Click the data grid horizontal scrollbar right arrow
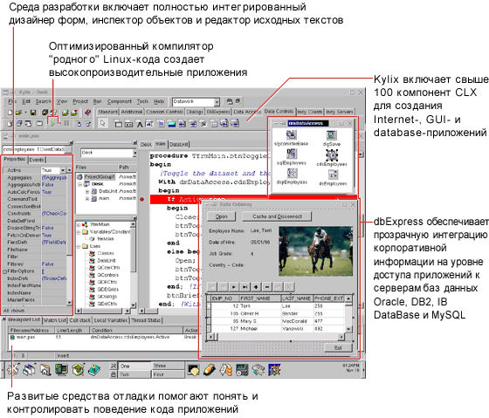This screenshot has width=489, height=418. click(341, 337)
